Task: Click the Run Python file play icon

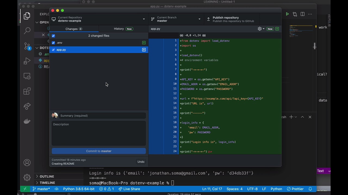Action: [287, 14]
